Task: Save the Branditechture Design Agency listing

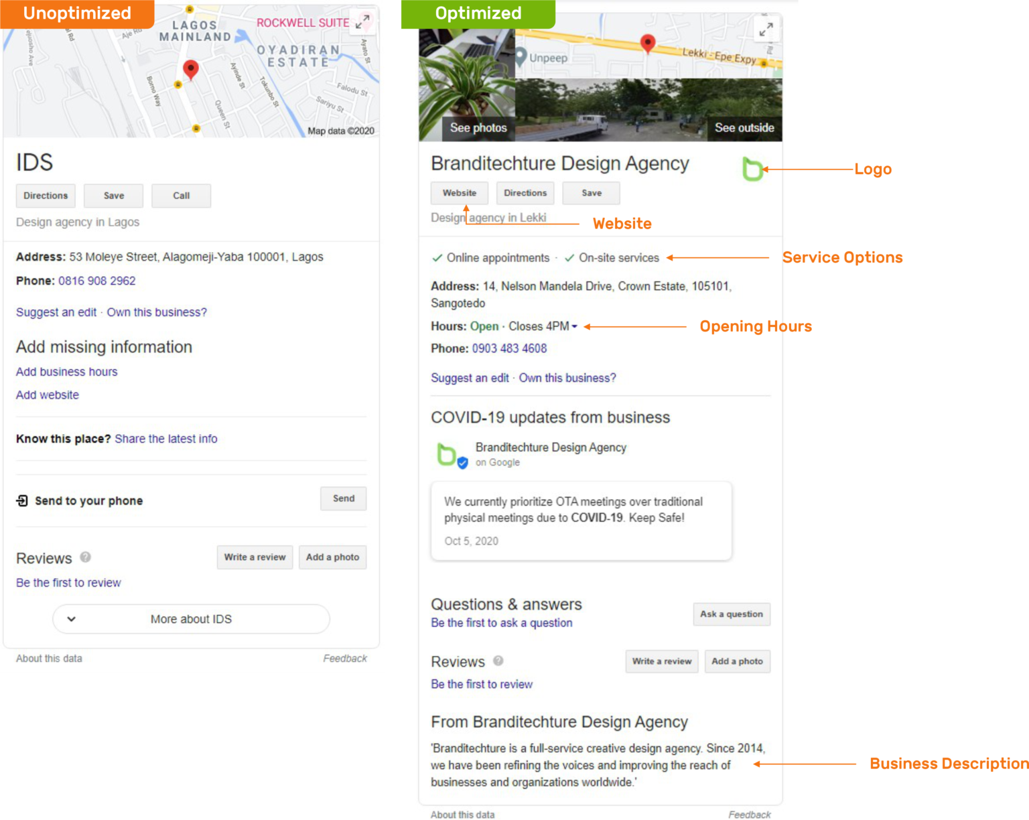Action: click(592, 193)
